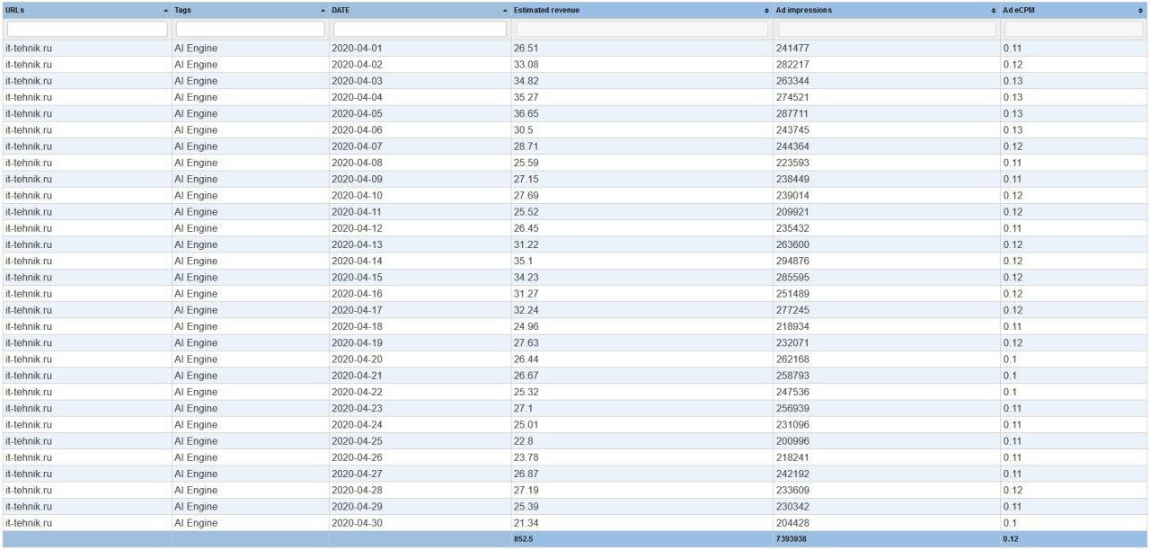Click the eCPM value in the 2020-04-30 row

pos(1010,523)
